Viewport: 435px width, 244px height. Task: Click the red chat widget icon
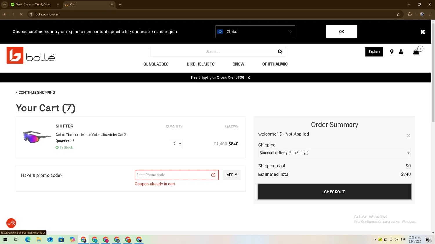pos(11,223)
